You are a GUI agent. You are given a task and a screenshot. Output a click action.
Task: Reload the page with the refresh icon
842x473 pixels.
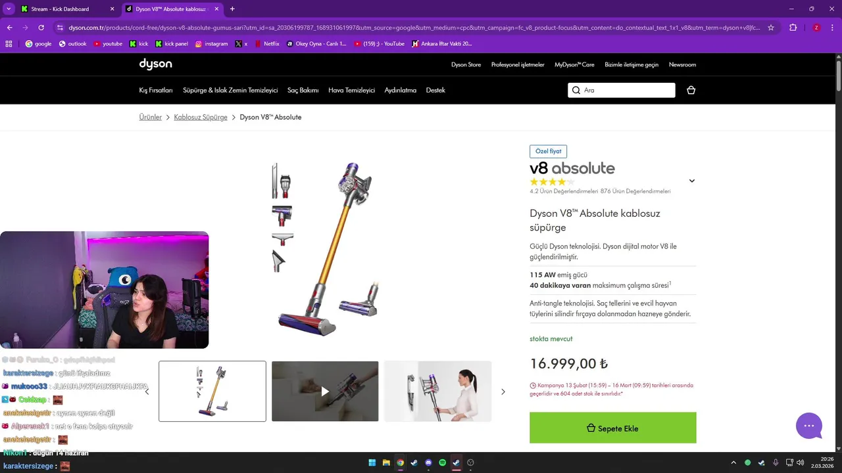[41, 28]
